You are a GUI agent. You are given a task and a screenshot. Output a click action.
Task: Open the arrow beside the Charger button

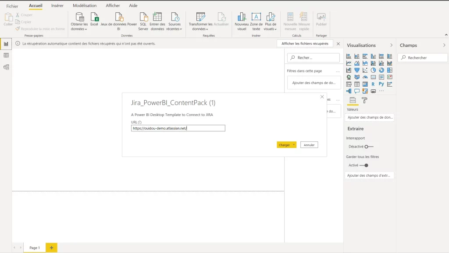(294, 145)
